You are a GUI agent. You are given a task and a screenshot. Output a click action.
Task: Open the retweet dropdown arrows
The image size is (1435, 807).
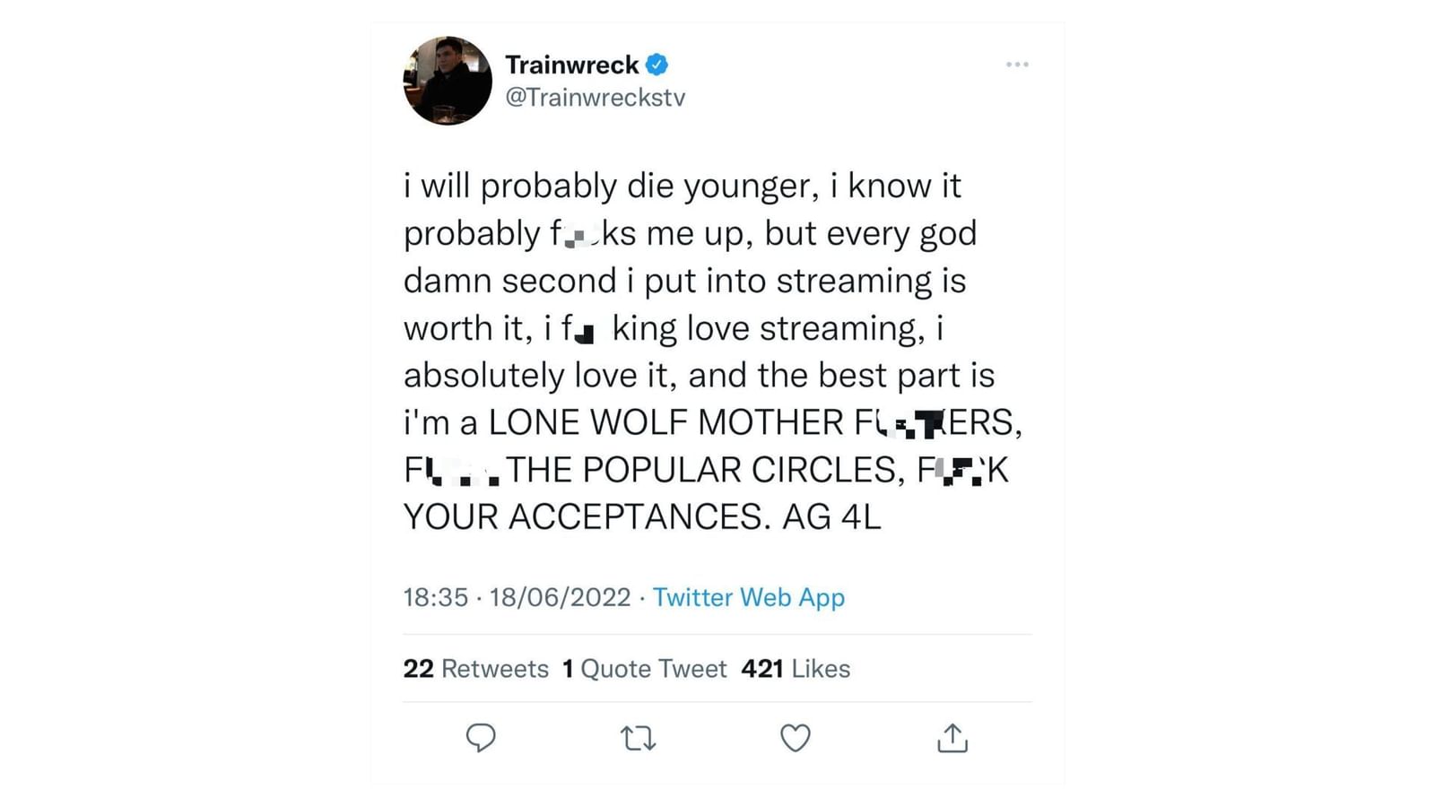click(638, 738)
